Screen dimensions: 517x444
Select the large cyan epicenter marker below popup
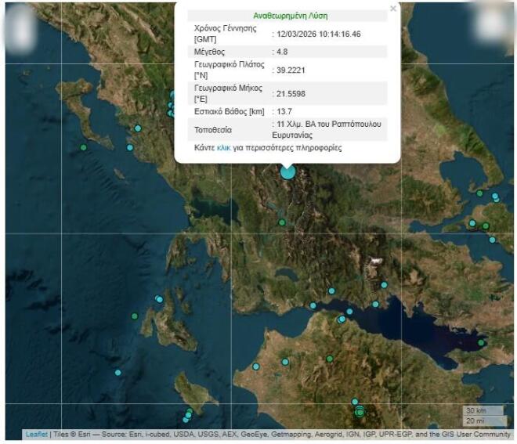pos(287,172)
